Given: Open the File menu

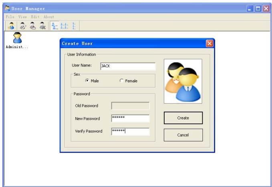Looking at the screenshot, I should [x=10, y=16].
